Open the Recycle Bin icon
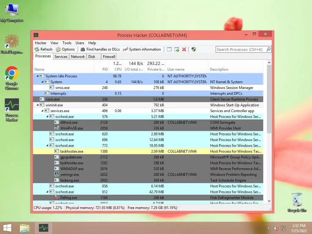The width and height of the screenshot is (312, 234). (x=297, y=202)
